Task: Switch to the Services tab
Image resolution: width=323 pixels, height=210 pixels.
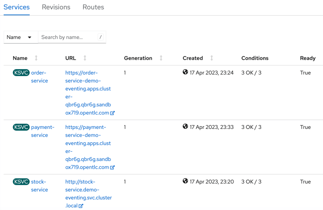Action: 17,7
